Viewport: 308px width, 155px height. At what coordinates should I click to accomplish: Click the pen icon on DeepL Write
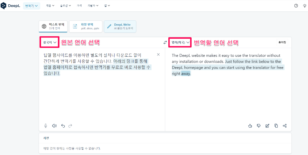(x=109, y=26)
